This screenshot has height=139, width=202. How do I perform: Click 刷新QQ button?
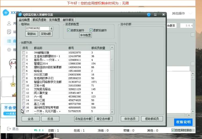point(31,34)
